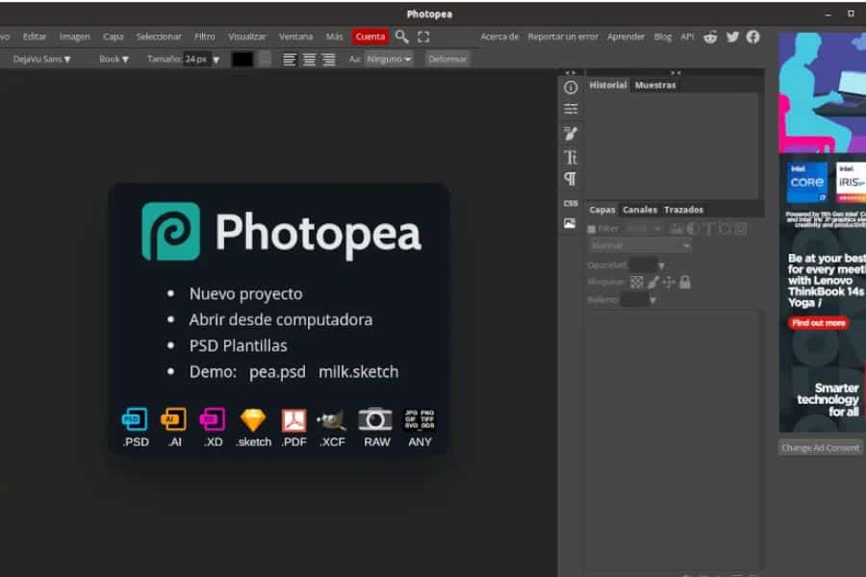
Task: Align text to the left
Action: [x=290, y=59]
